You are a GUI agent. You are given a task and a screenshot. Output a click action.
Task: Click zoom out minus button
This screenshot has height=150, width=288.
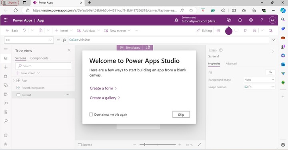pyautogui.click(x=135, y=144)
